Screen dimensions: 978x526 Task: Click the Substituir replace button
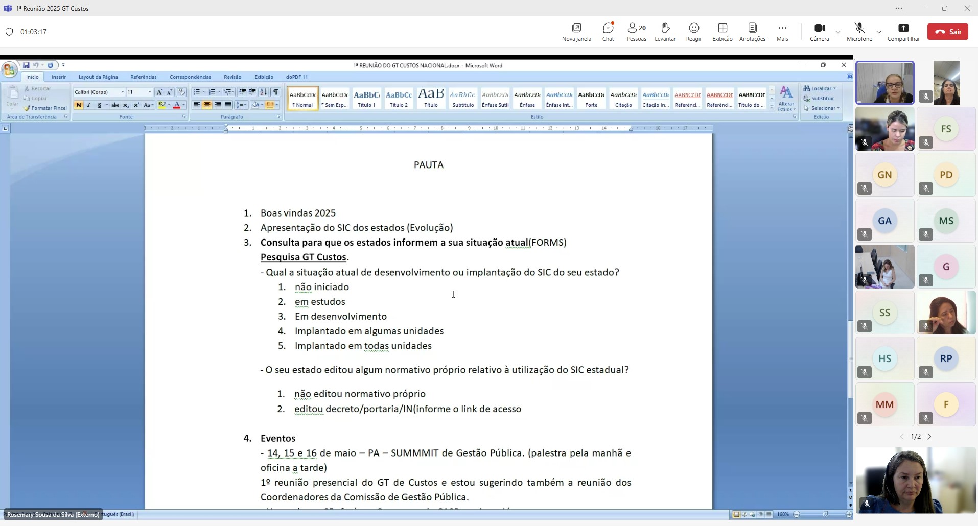click(819, 98)
